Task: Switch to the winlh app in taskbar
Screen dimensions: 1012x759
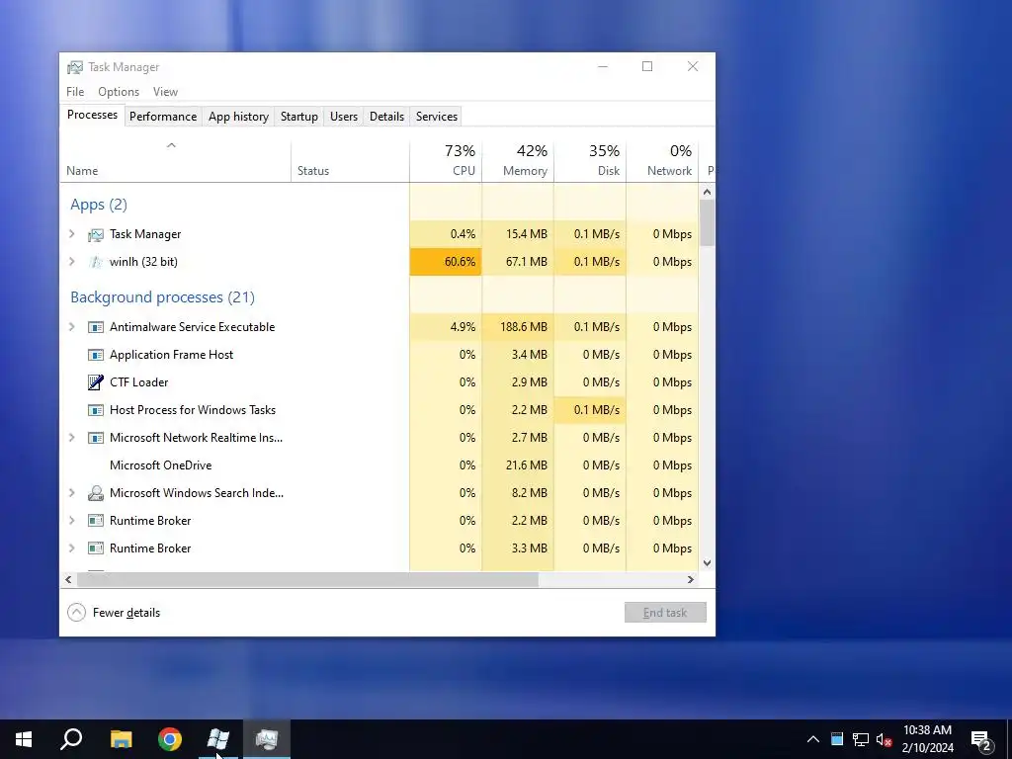Action: (218, 739)
